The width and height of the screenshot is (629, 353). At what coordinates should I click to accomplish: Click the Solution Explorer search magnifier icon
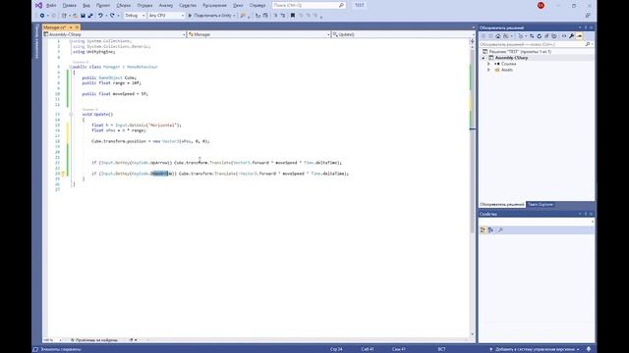pos(588,44)
